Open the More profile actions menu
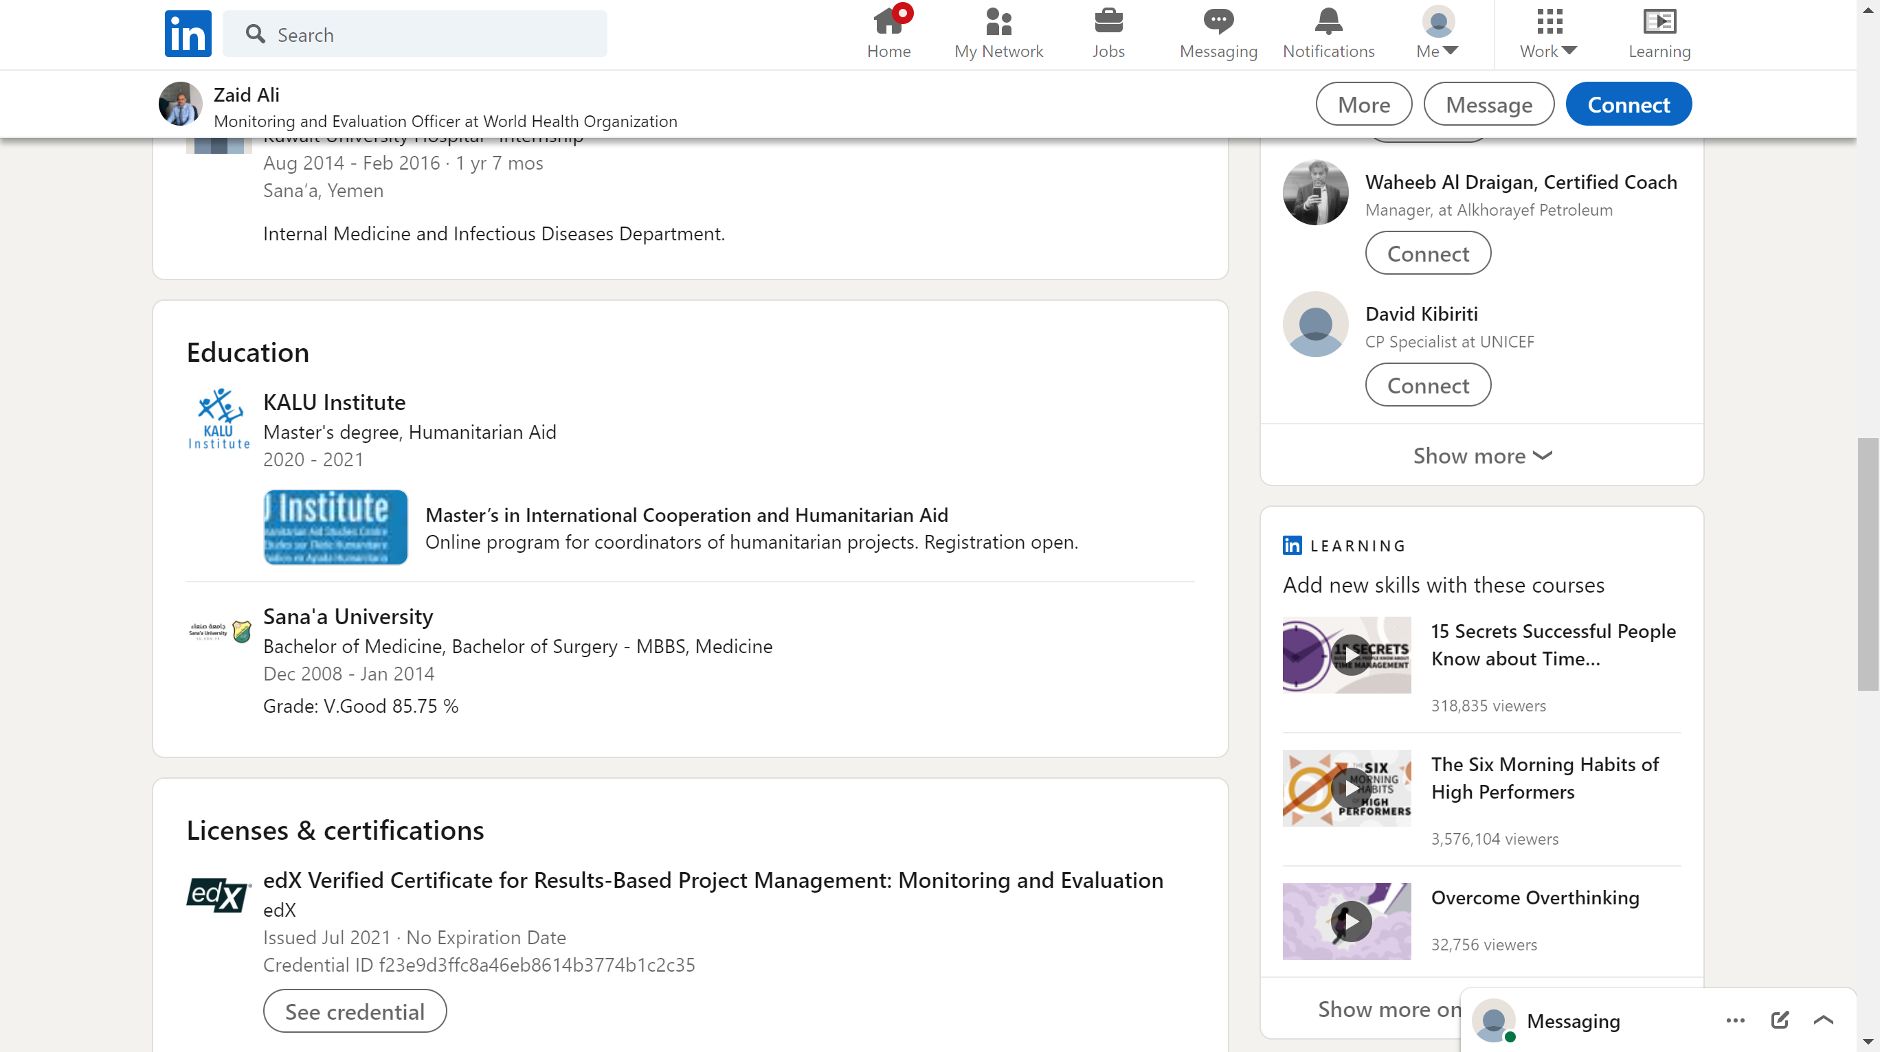1880x1052 pixels. coord(1363,104)
